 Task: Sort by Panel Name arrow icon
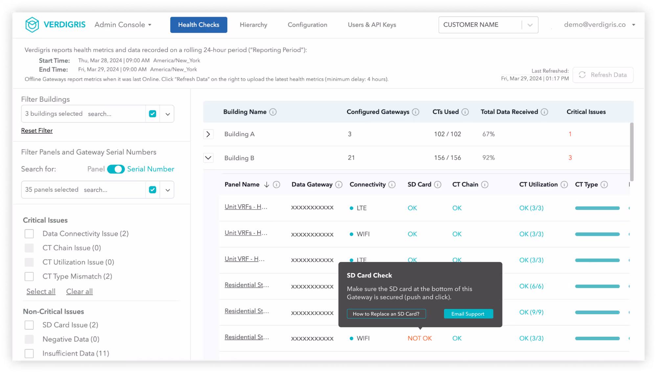[x=266, y=185]
